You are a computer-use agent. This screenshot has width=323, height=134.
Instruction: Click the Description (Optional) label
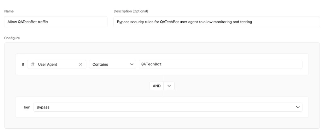[x=131, y=11]
